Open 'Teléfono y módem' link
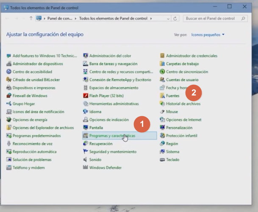The image size is (258, 212). 29,167
